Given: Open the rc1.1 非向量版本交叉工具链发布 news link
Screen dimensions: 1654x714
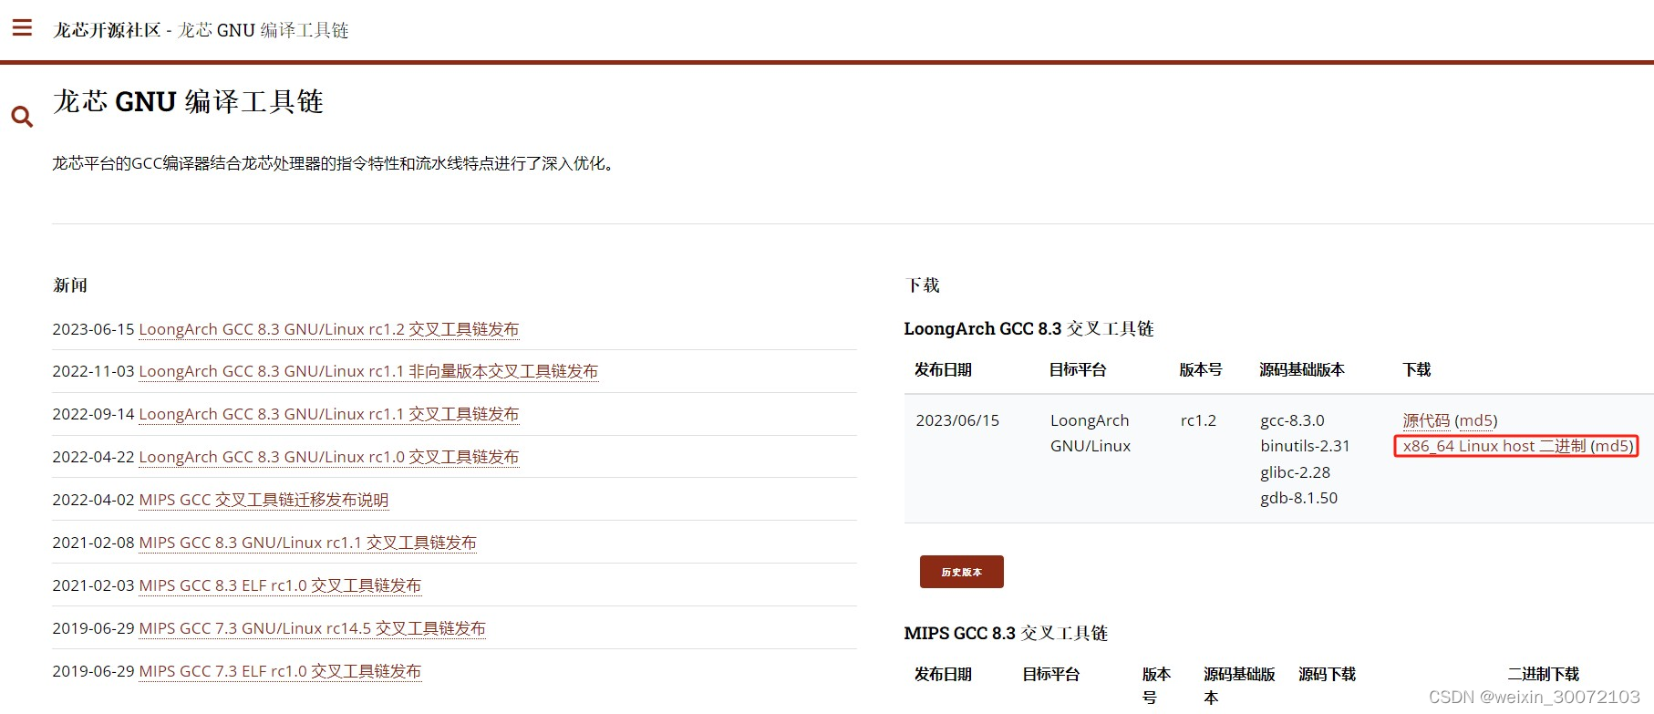Looking at the screenshot, I should [368, 371].
